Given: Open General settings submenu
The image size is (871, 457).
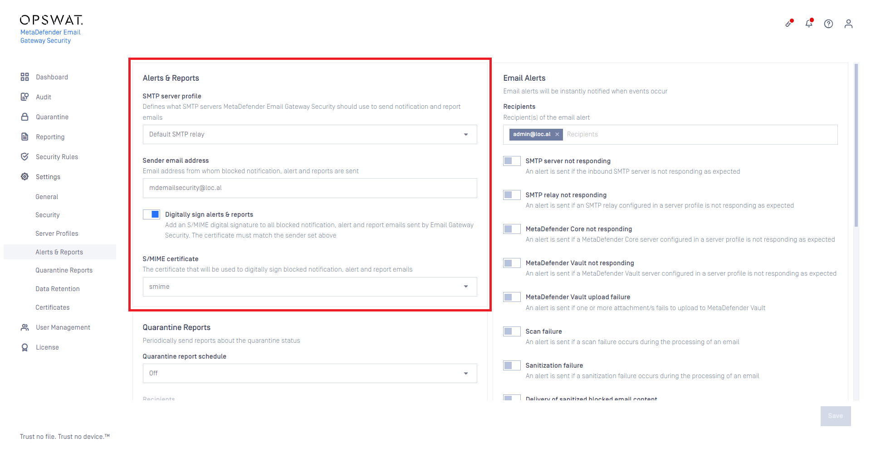Looking at the screenshot, I should tap(47, 197).
